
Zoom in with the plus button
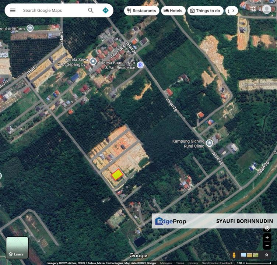267,238
